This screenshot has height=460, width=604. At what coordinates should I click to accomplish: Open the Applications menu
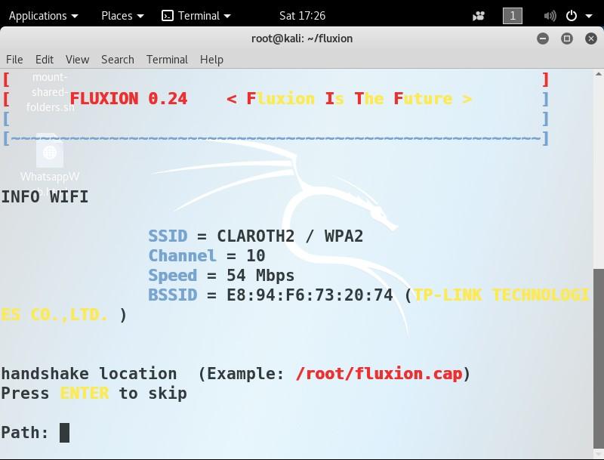pyautogui.click(x=43, y=16)
